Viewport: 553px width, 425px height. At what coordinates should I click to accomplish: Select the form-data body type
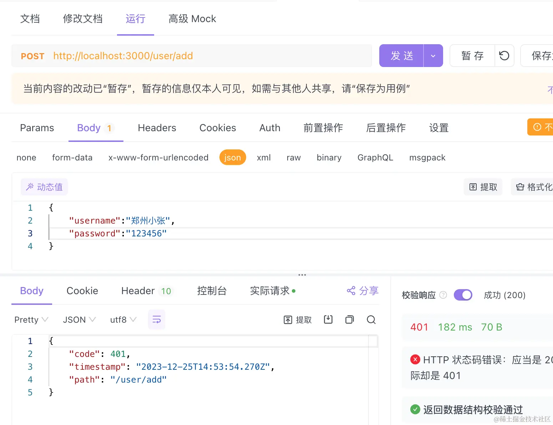click(72, 158)
